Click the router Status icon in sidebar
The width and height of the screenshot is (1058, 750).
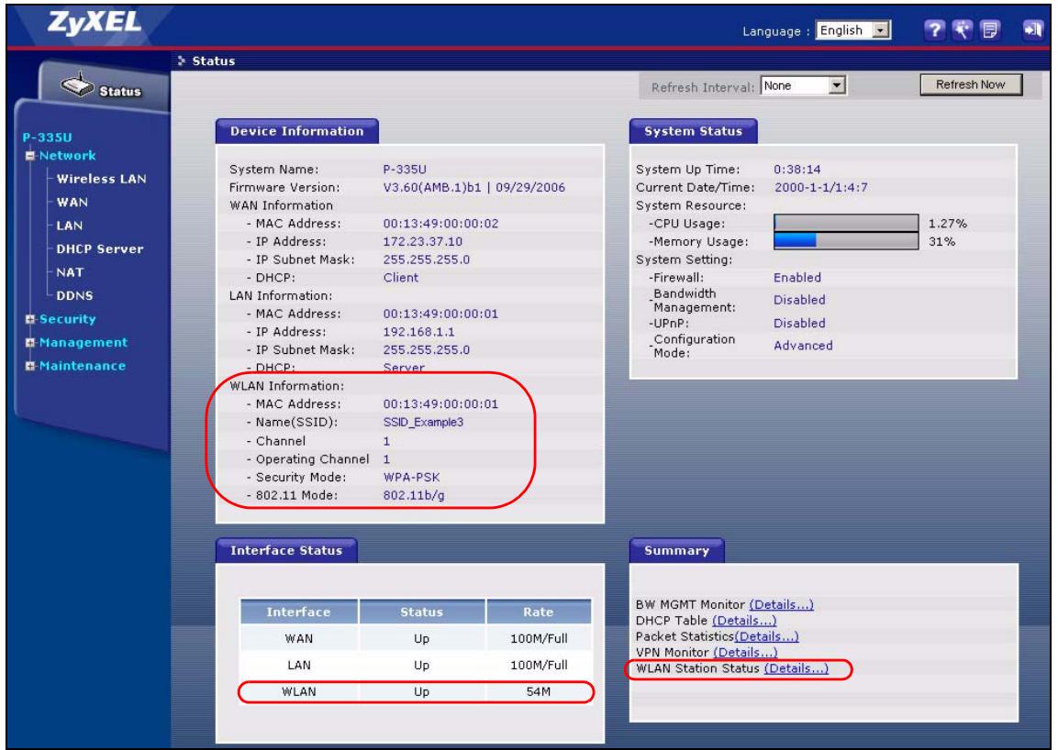[77, 85]
